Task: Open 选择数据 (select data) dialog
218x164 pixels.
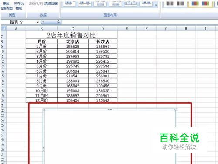Action: pos(51,4)
